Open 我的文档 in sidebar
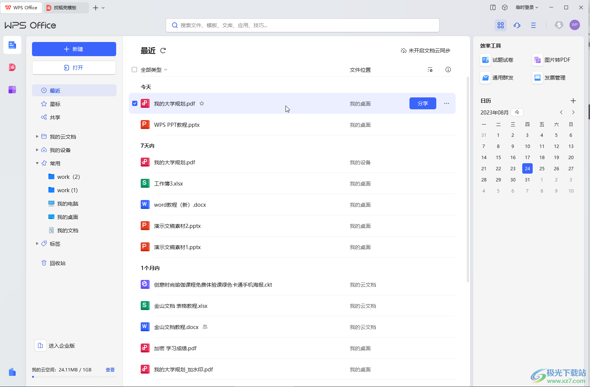Screen dimensions: 590x387 coord(63,230)
